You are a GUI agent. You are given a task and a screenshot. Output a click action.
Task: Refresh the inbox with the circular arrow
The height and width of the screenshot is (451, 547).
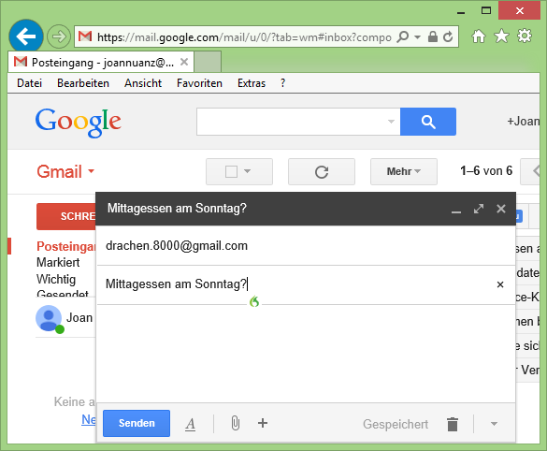[322, 172]
